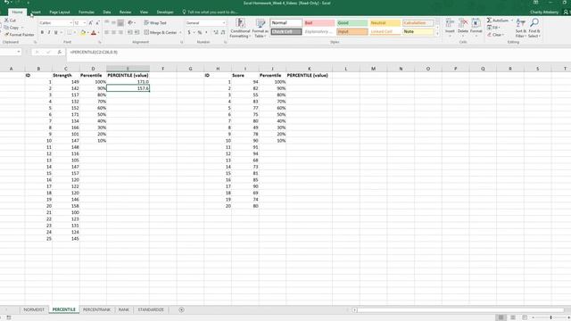Align text to the right
The image size is (571, 321).
pyautogui.click(x=120, y=32)
